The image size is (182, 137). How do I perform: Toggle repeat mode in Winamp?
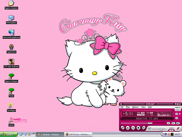[x=177, y=114]
